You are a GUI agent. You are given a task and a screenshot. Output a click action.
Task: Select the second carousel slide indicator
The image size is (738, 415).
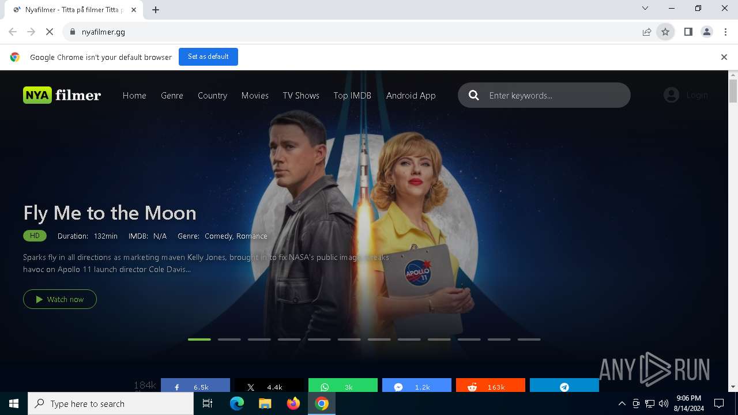(229, 339)
